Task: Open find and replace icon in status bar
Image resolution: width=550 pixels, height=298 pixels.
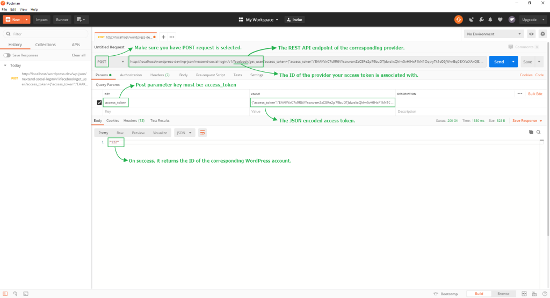Action: click(x=16, y=294)
